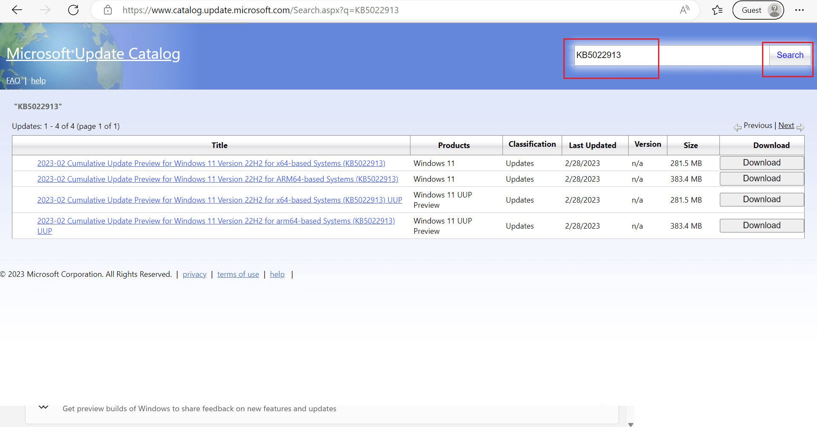Open the privacy footer link

pyautogui.click(x=194, y=274)
